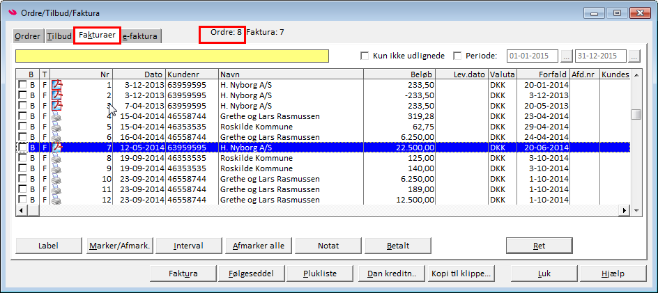Click Dan kreditn.. button
This screenshot has height=293, width=658.
(x=392, y=274)
